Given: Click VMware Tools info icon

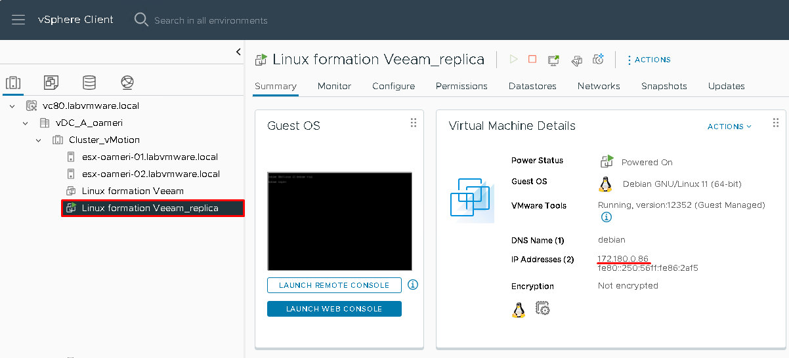Looking at the screenshot, I should pyautogui.click(x=607, y=217).
